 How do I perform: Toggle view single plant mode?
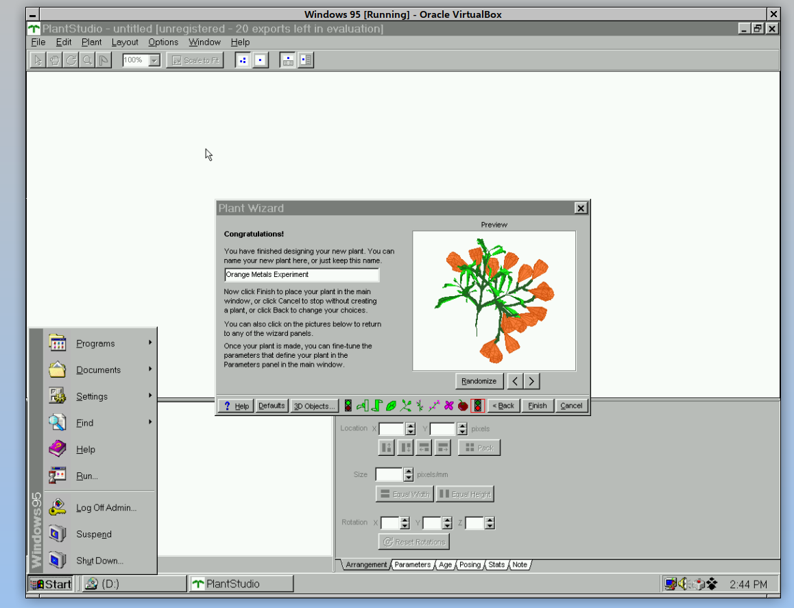click(261, 60)
